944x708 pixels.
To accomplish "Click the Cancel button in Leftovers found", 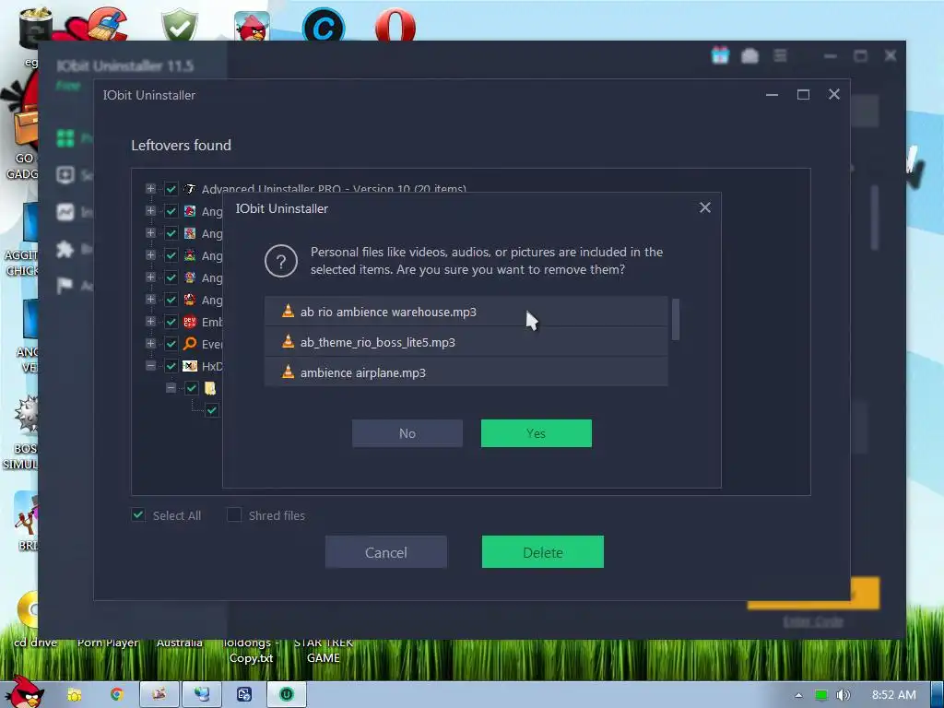I will 386,552.
